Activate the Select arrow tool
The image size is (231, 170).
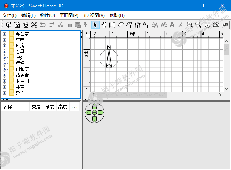pyautogui.click(x=95, y=25)
